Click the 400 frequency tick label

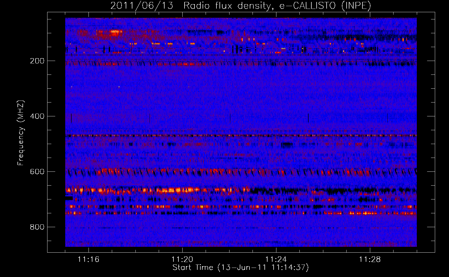tap(37, 116)
